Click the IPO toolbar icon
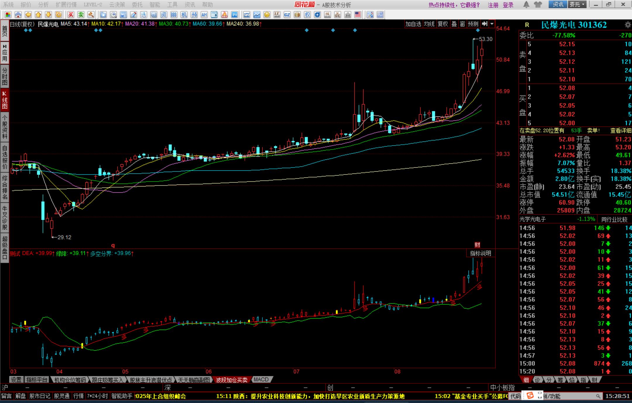 [x=234, y=15]
